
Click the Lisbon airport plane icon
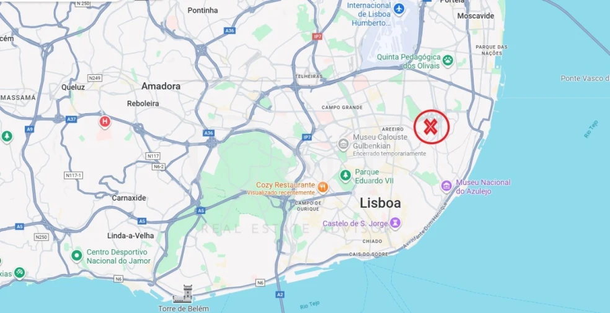pyautogui.click(x=399, y=8)
